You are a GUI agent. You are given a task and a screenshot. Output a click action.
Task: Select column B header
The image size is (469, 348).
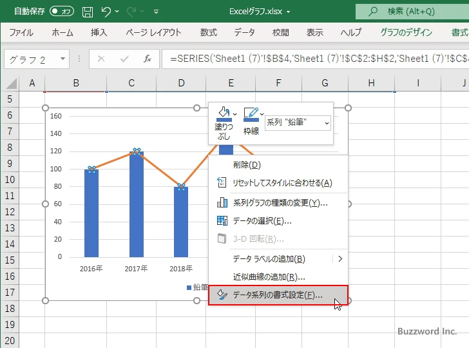pyautogui.click(x=76, y=83)
